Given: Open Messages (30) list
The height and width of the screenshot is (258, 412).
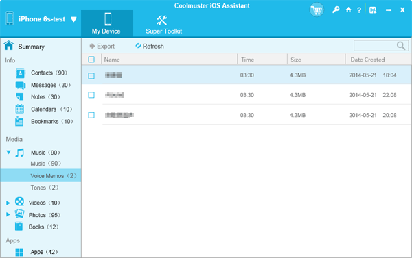Looking at the screenshot, I should (51, 85).
